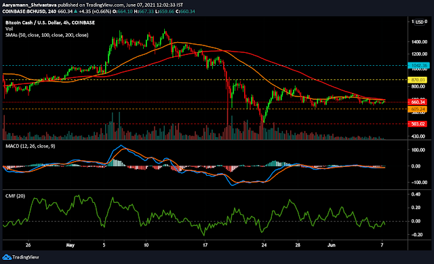
Task: Click the 28 date label on time axis
Action: tap(298, 246)
